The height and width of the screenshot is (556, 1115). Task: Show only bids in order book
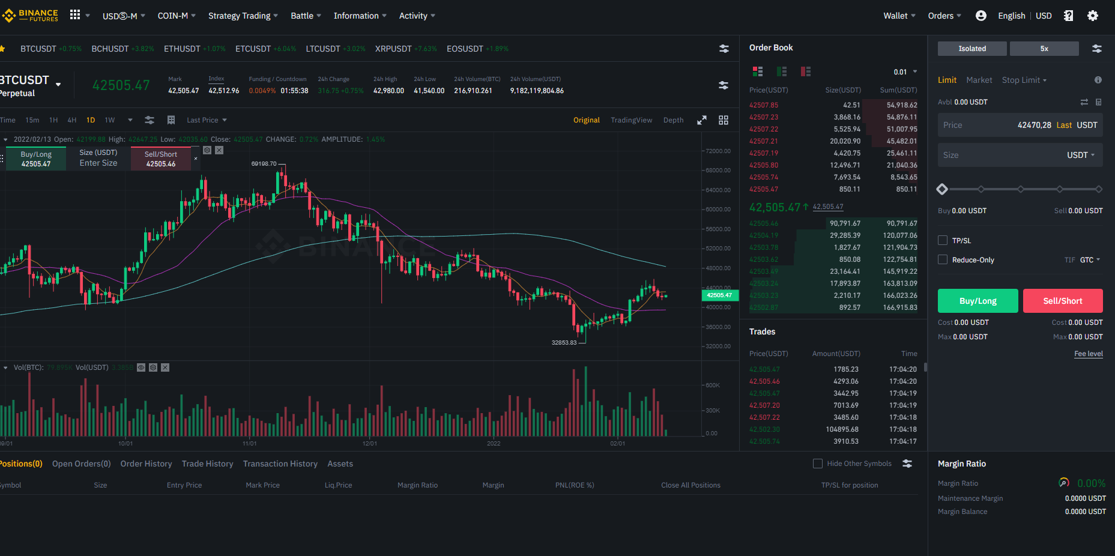pos(782,71)
